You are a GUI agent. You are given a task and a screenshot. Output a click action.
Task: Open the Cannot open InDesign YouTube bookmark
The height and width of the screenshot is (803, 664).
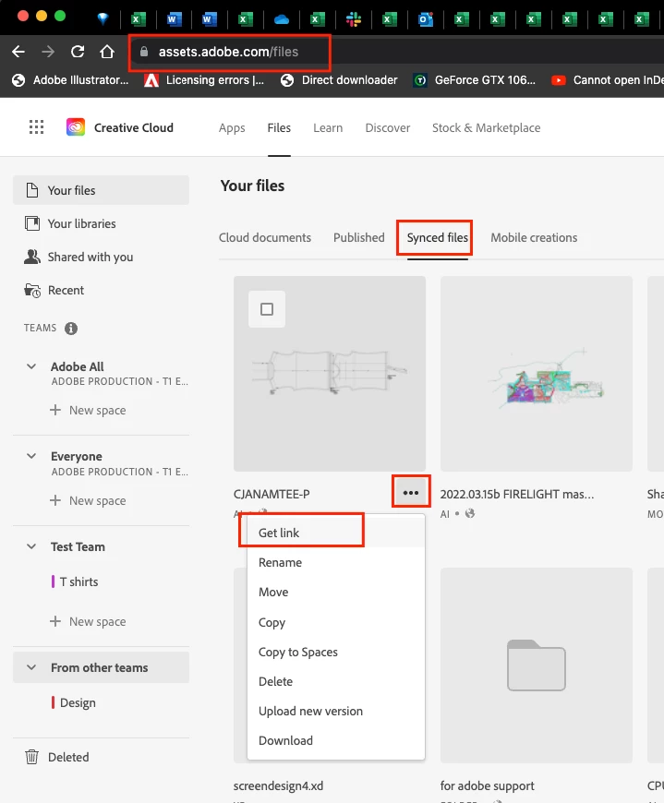point(608,80)
